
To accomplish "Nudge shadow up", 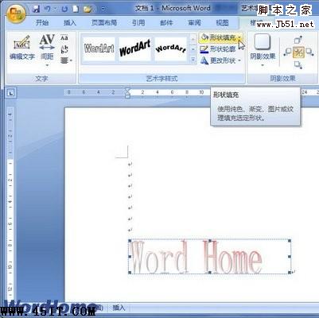I will (x=298, y=40).
